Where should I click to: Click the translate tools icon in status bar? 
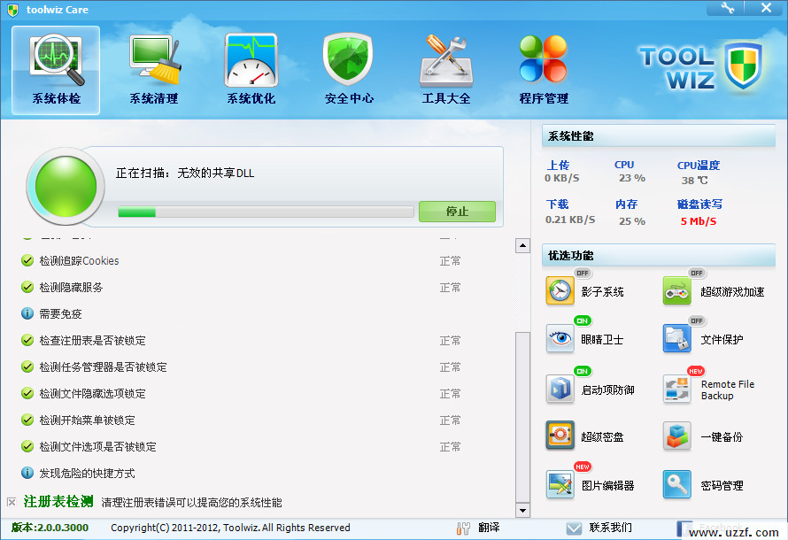[463, 528]
